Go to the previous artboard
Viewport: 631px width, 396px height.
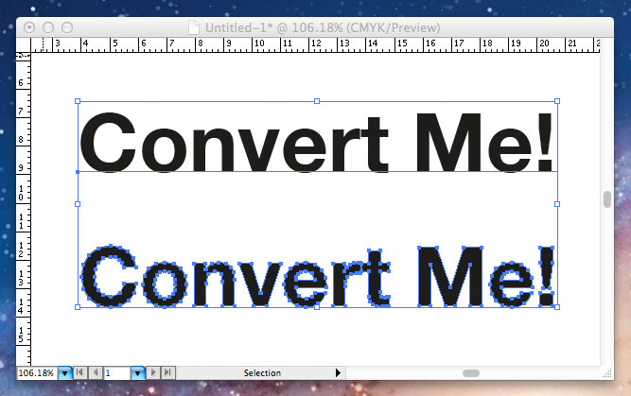click(95, 373)
